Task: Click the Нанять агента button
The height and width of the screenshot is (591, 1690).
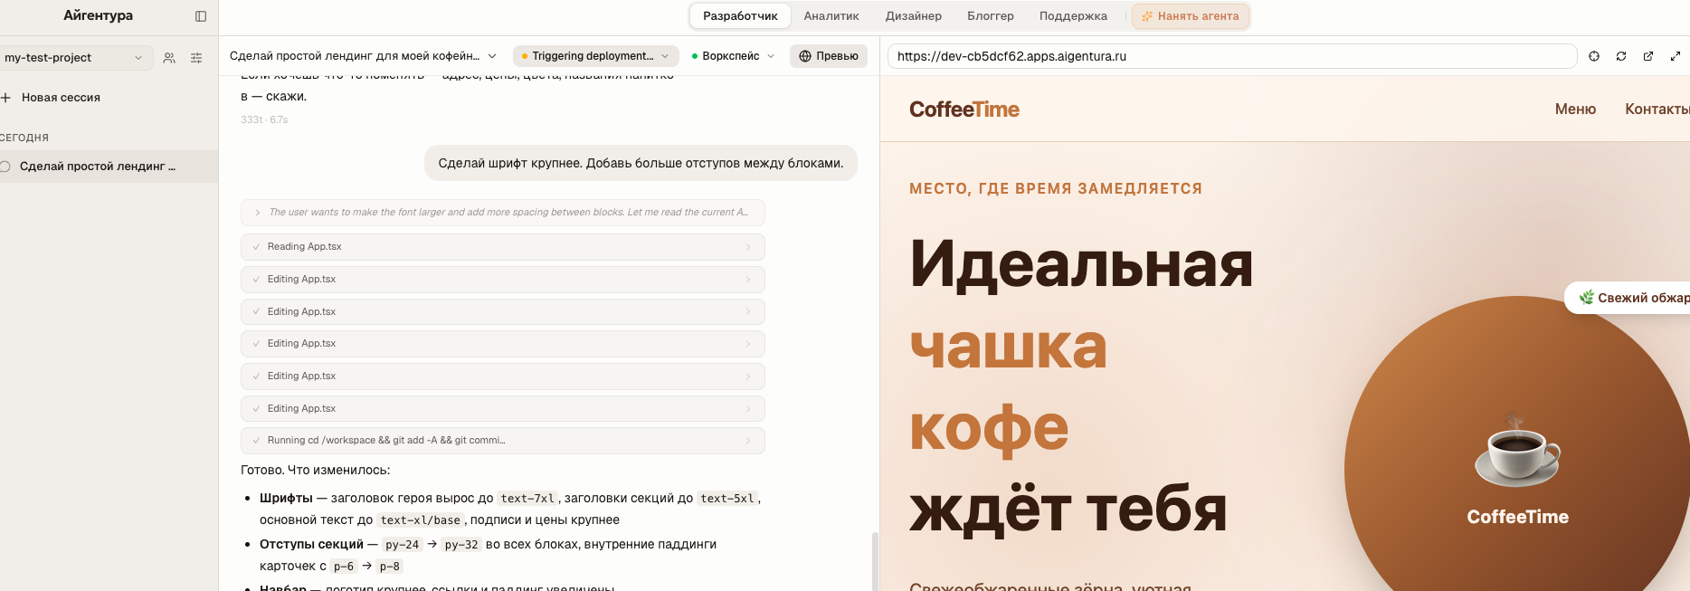Action: coord(1191,16)
